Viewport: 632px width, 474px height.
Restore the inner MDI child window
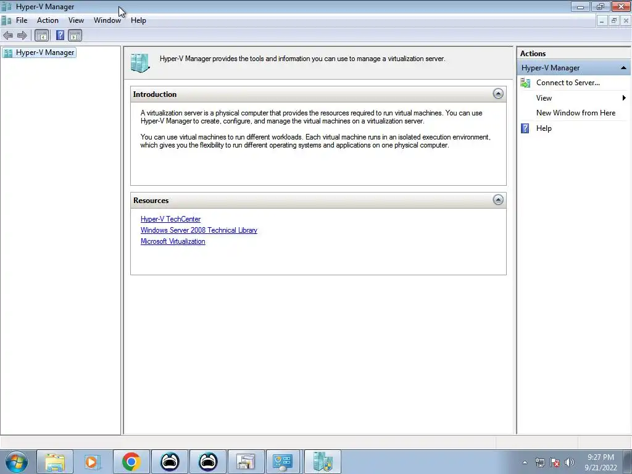point(614,20)
